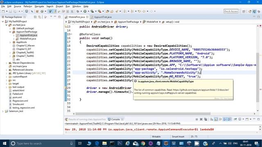This screenshot has width=262, height=147.
Task: Collapse the src/test/java folder node
Action: coord(7,25)
